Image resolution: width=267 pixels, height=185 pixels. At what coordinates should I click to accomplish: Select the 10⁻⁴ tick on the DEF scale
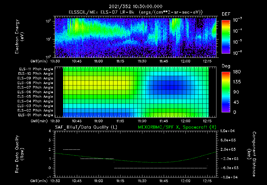(x=237, y=31)
